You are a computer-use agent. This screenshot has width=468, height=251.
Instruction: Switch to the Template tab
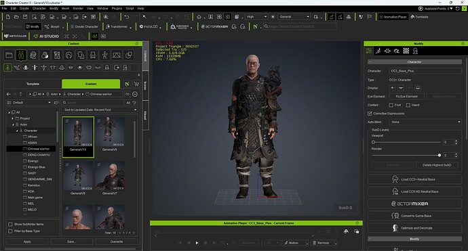(x=33, y=84)
